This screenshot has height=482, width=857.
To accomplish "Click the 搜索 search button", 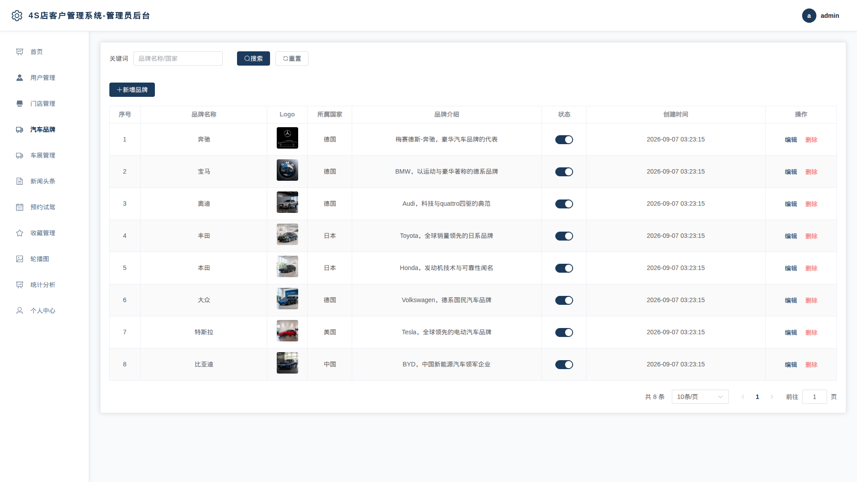I will coord(253,58).
